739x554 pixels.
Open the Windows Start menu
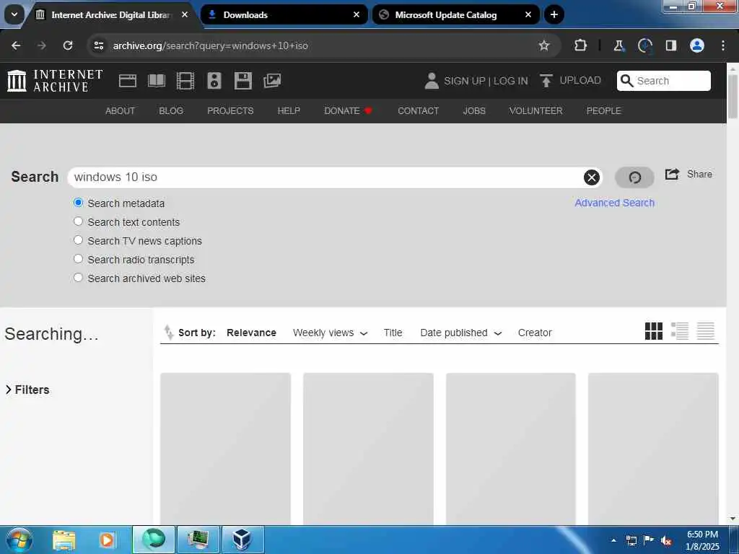(19, 540)
